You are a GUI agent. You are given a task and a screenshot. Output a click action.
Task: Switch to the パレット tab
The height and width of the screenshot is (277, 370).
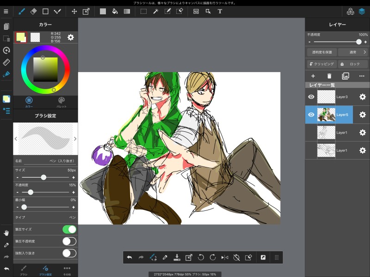point(62,102)
